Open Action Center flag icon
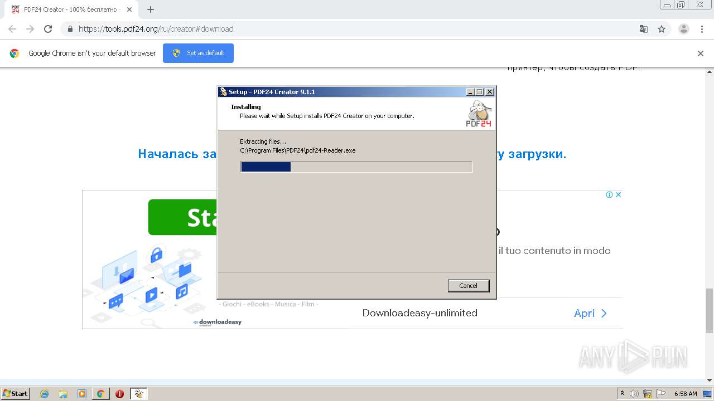The height and width of the screenshot is (401, 714). pos(661,394)
